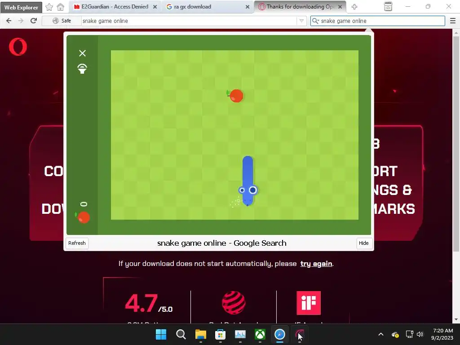Open Xbox app from taskbar
Screen dimensions: 460x345
260,334
